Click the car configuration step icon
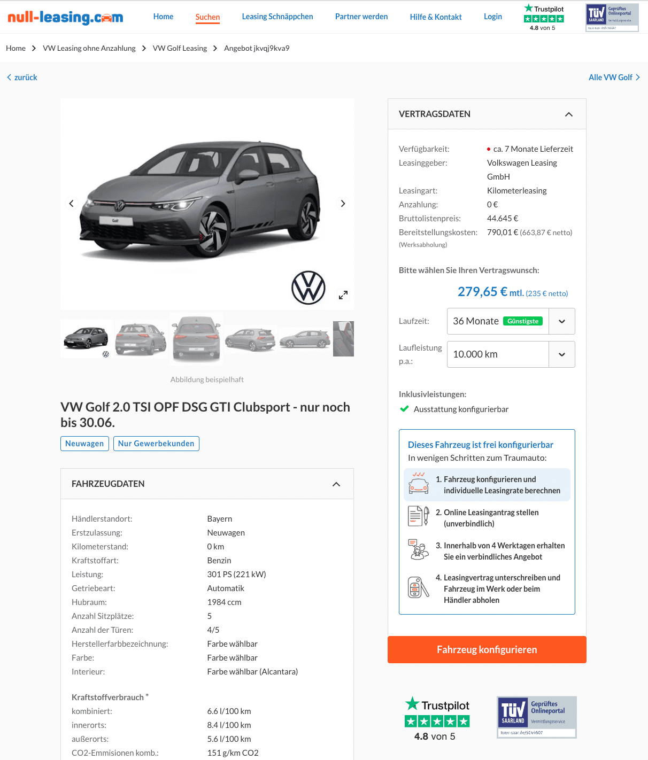648x760 pixels. point(419,483)
